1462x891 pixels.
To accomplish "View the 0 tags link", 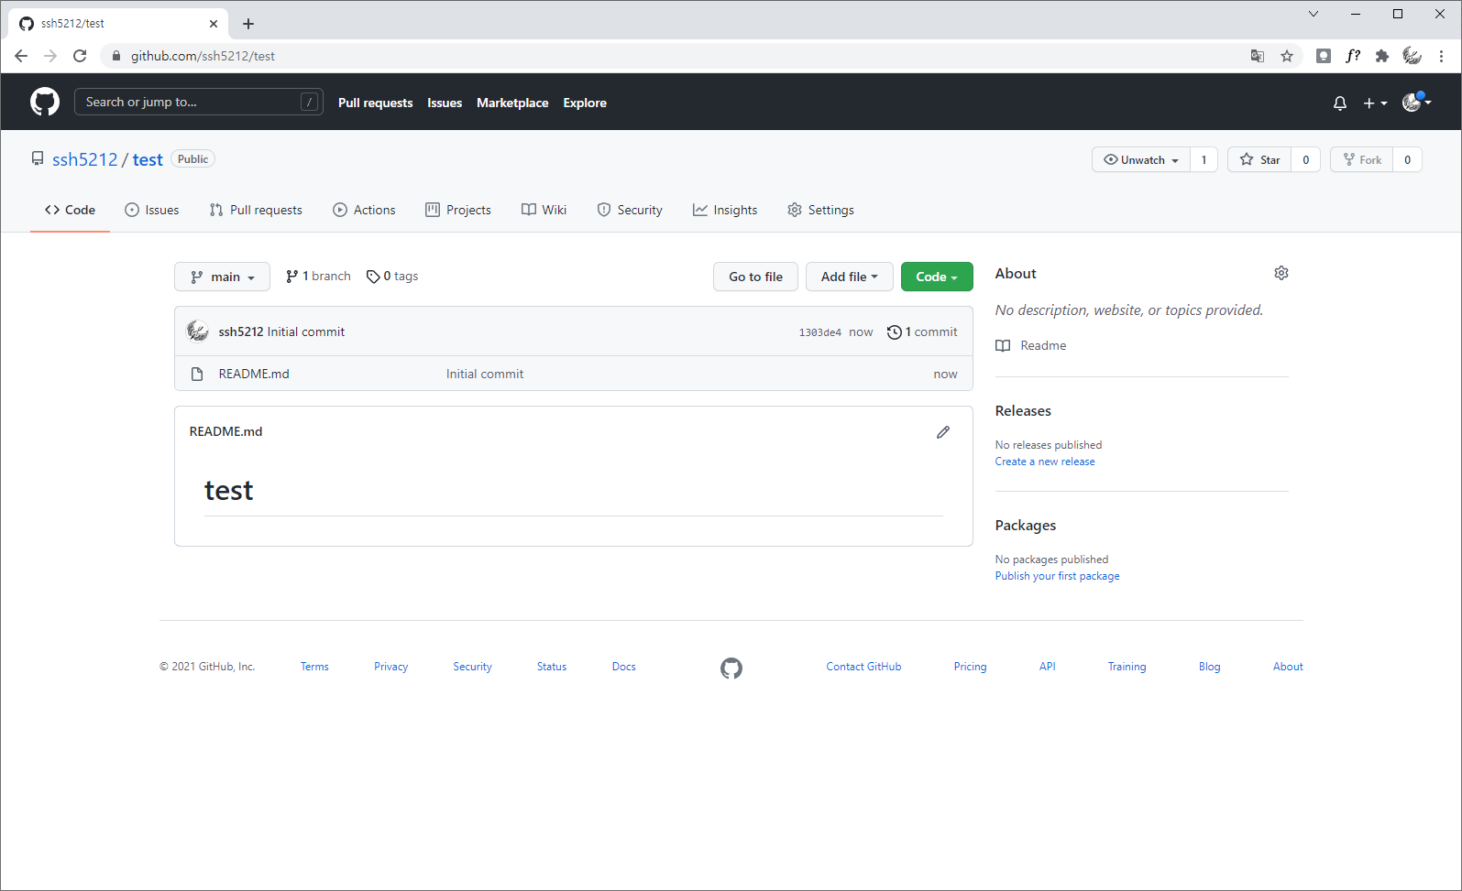I will click(392, 276).
